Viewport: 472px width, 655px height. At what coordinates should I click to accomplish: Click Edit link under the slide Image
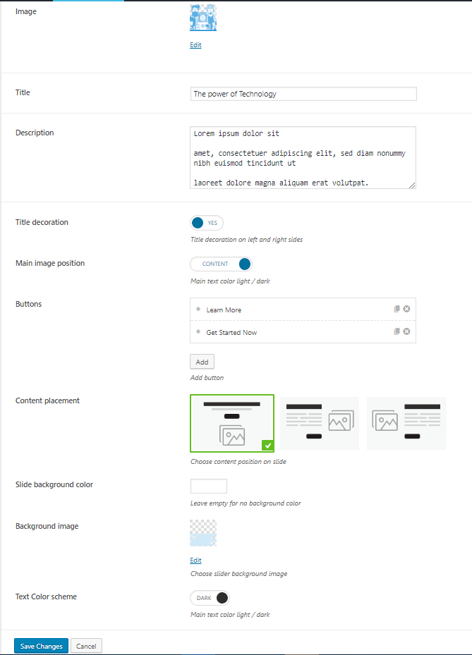point(195,45)
